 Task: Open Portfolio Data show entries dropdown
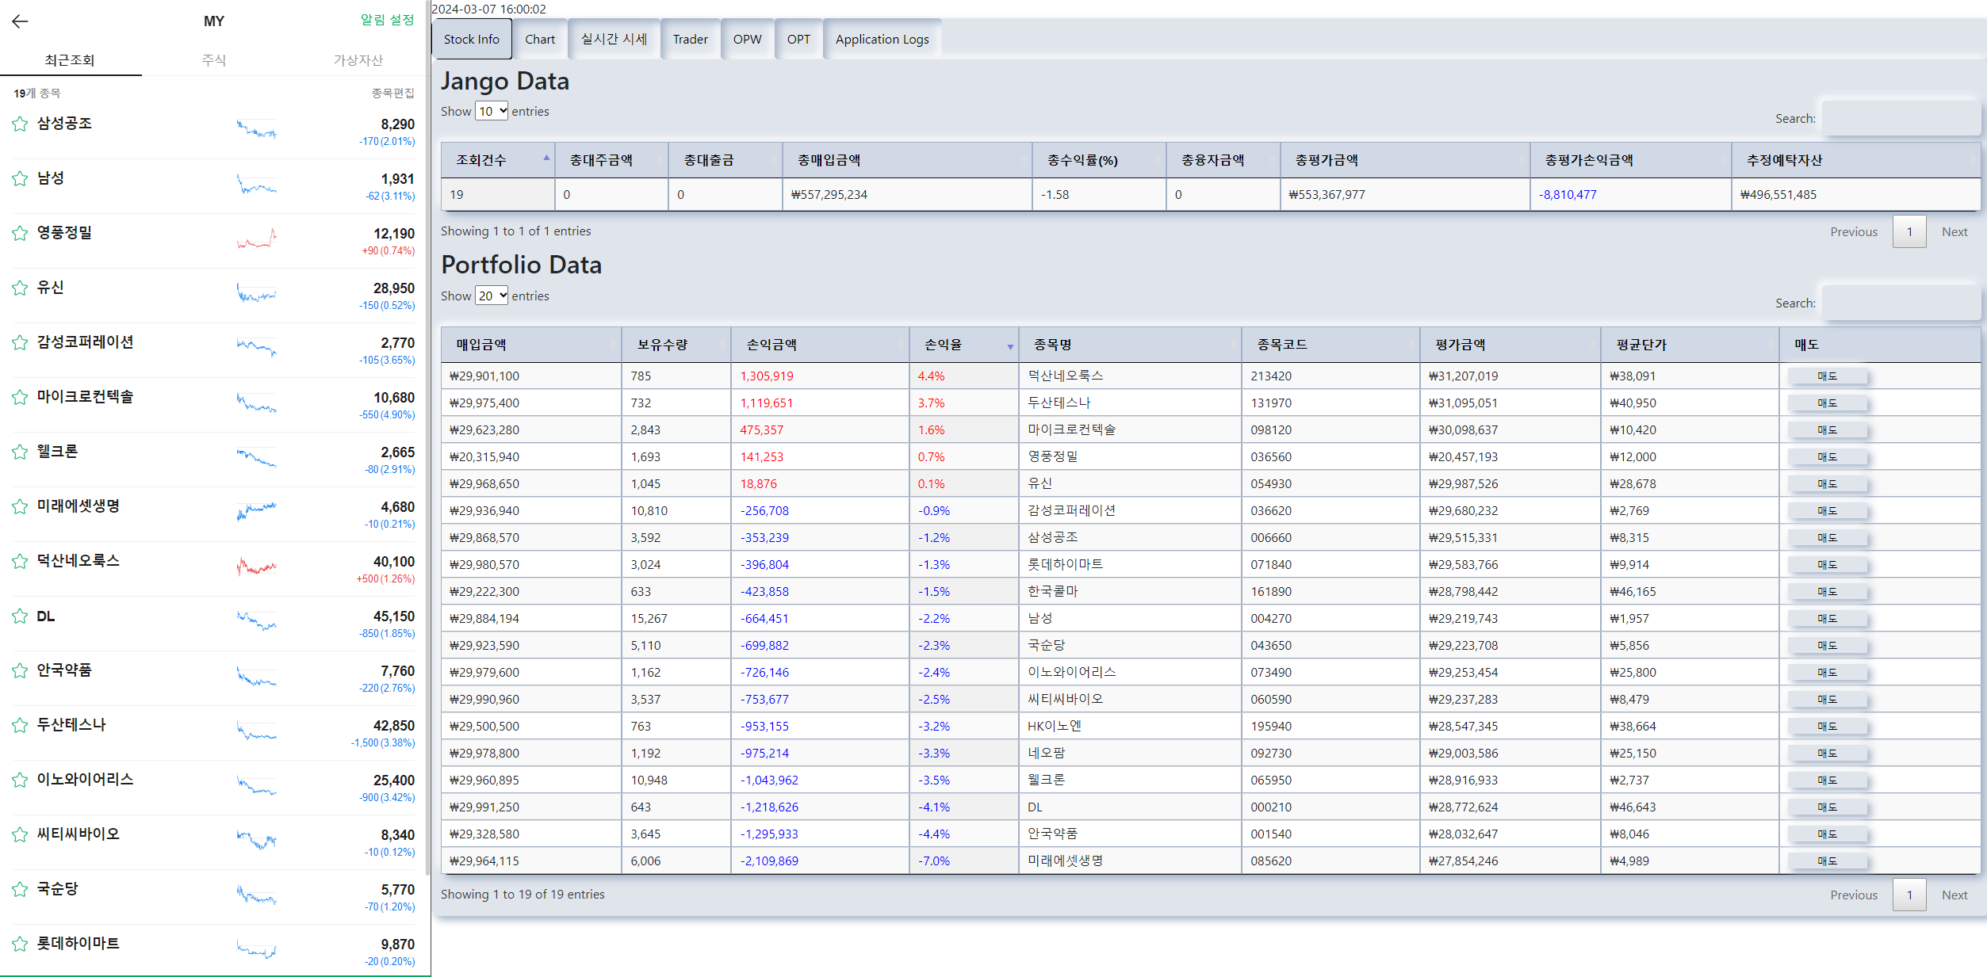click(492, 296)
